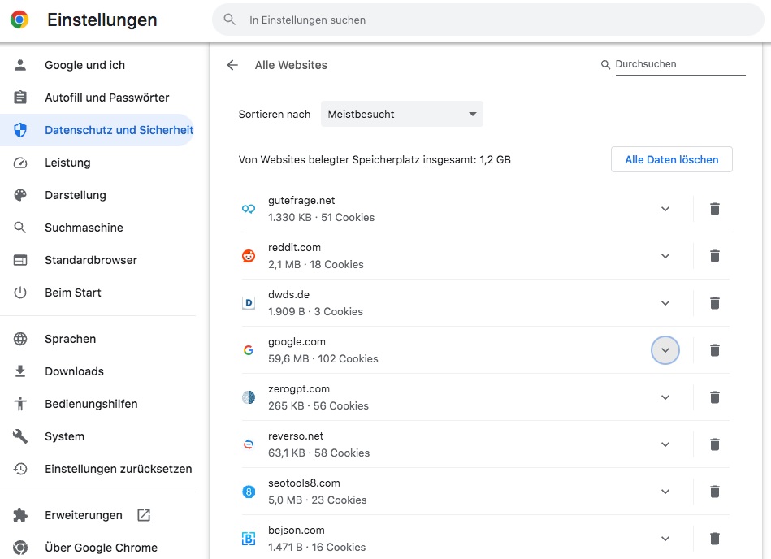Expand the gutefrage.net entry chevron
Image resolution: width=771 pixels, height=559 pixels.
click(665, 209)
